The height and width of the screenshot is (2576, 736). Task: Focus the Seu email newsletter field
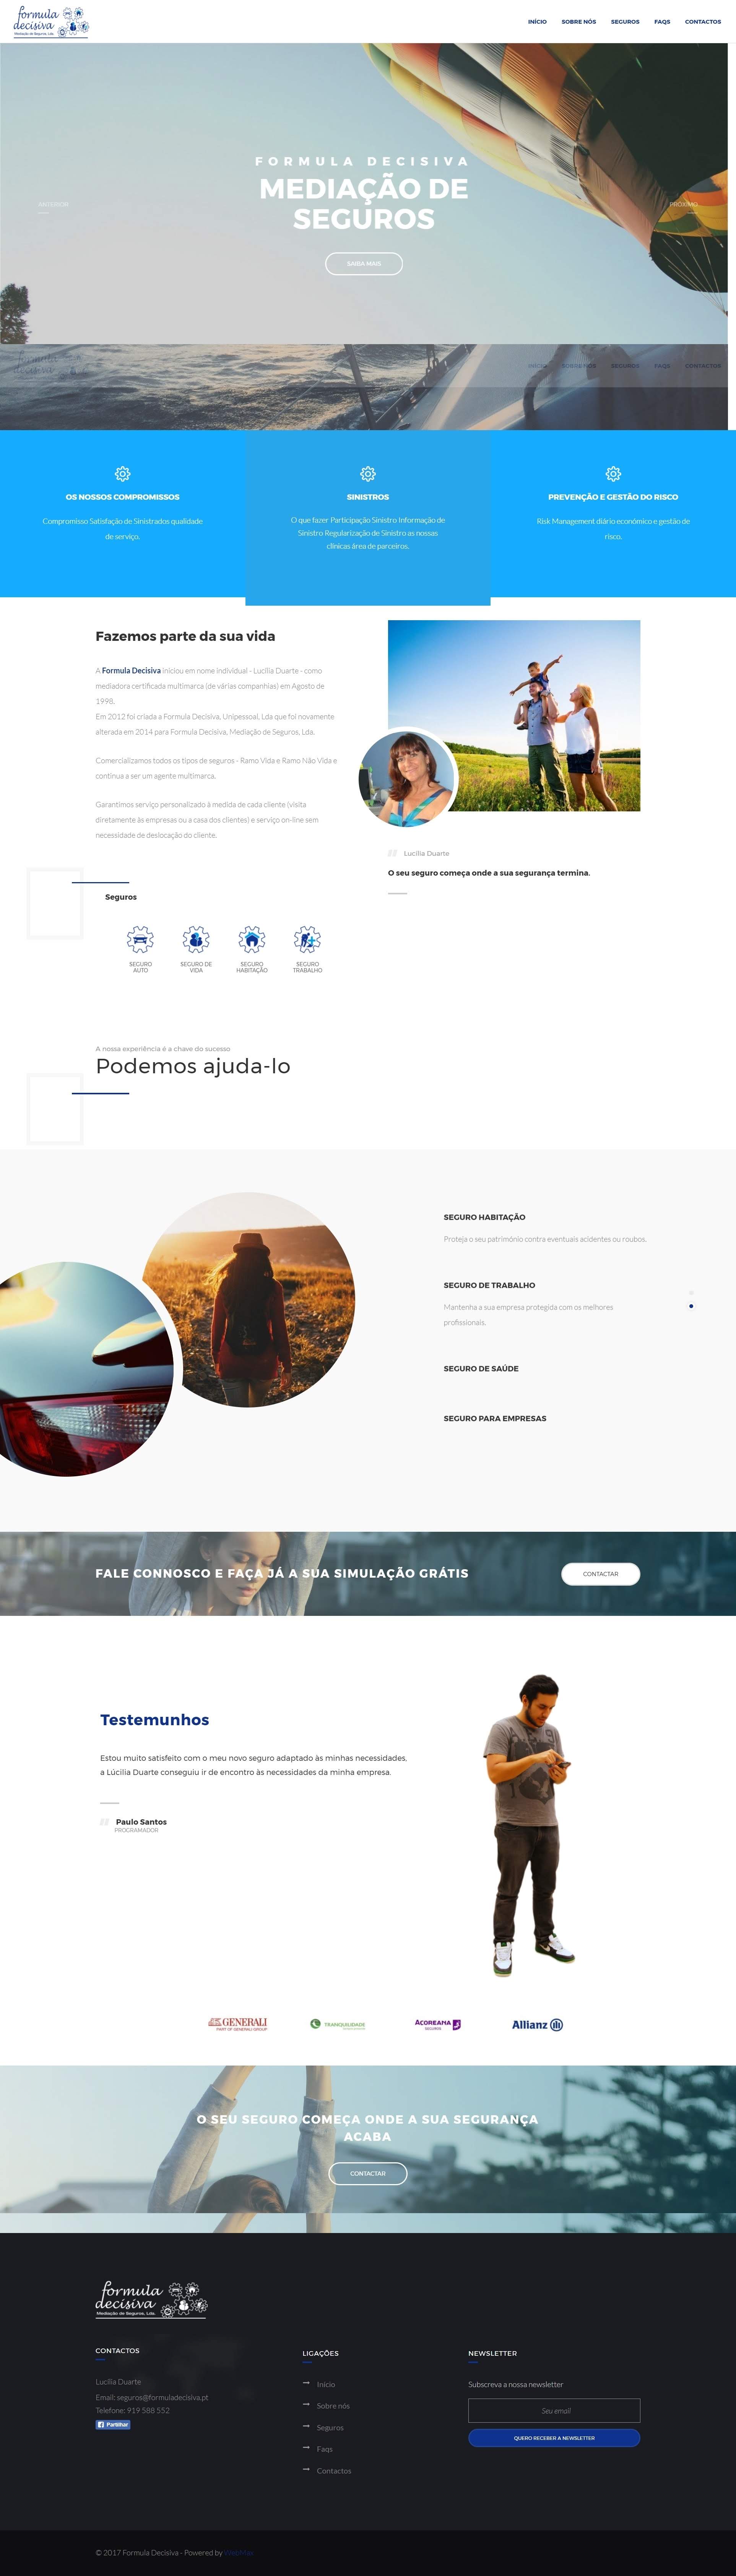coord(554,2410)
